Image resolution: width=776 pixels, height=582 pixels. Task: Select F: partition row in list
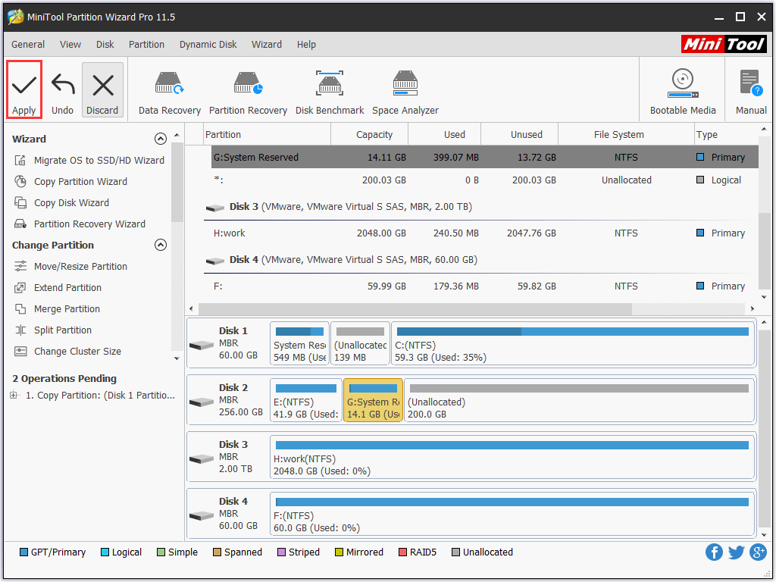coord(481,286)
